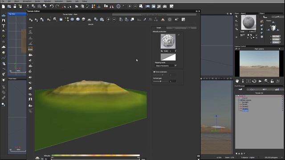
Task: Click the New file icon in main toolbar
Action: [x=4, y=7]
